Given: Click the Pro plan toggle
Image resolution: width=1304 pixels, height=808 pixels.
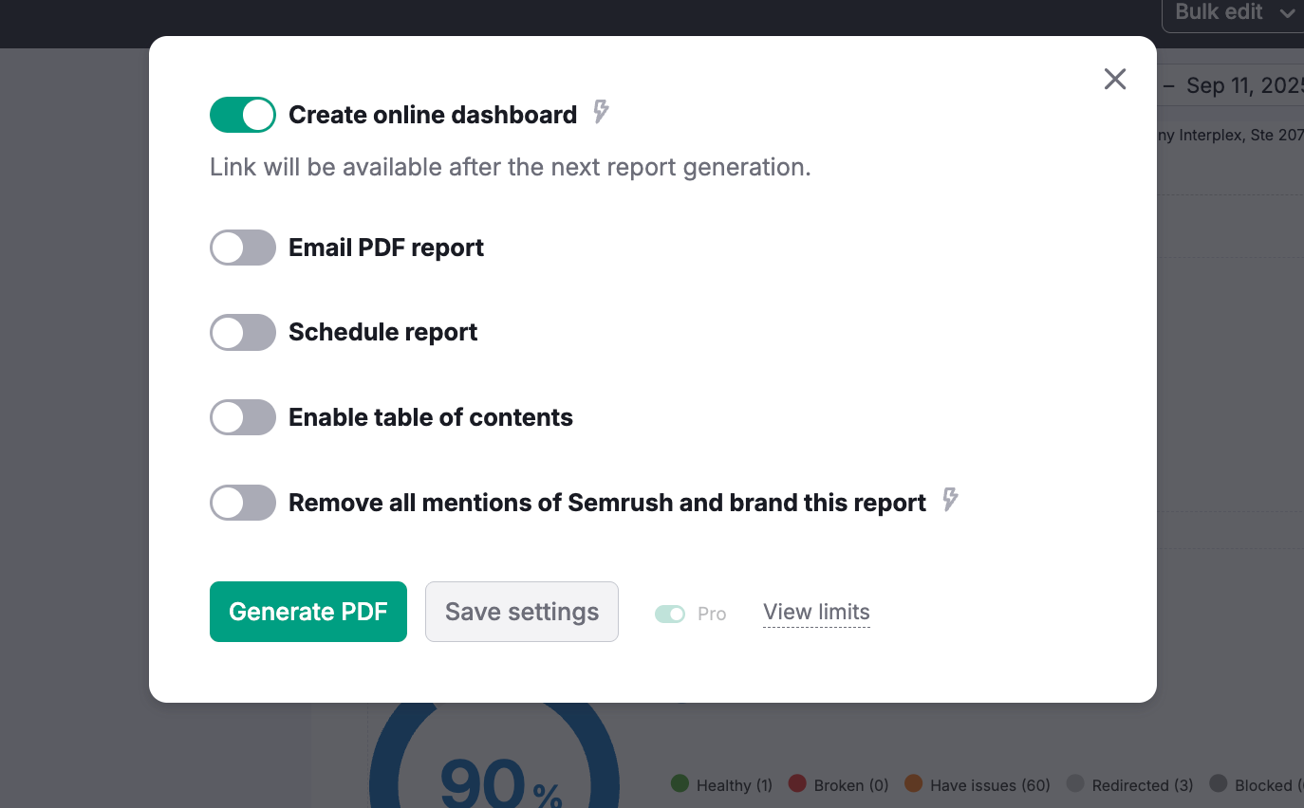Looking at the screenshot, I should point(668,614).
